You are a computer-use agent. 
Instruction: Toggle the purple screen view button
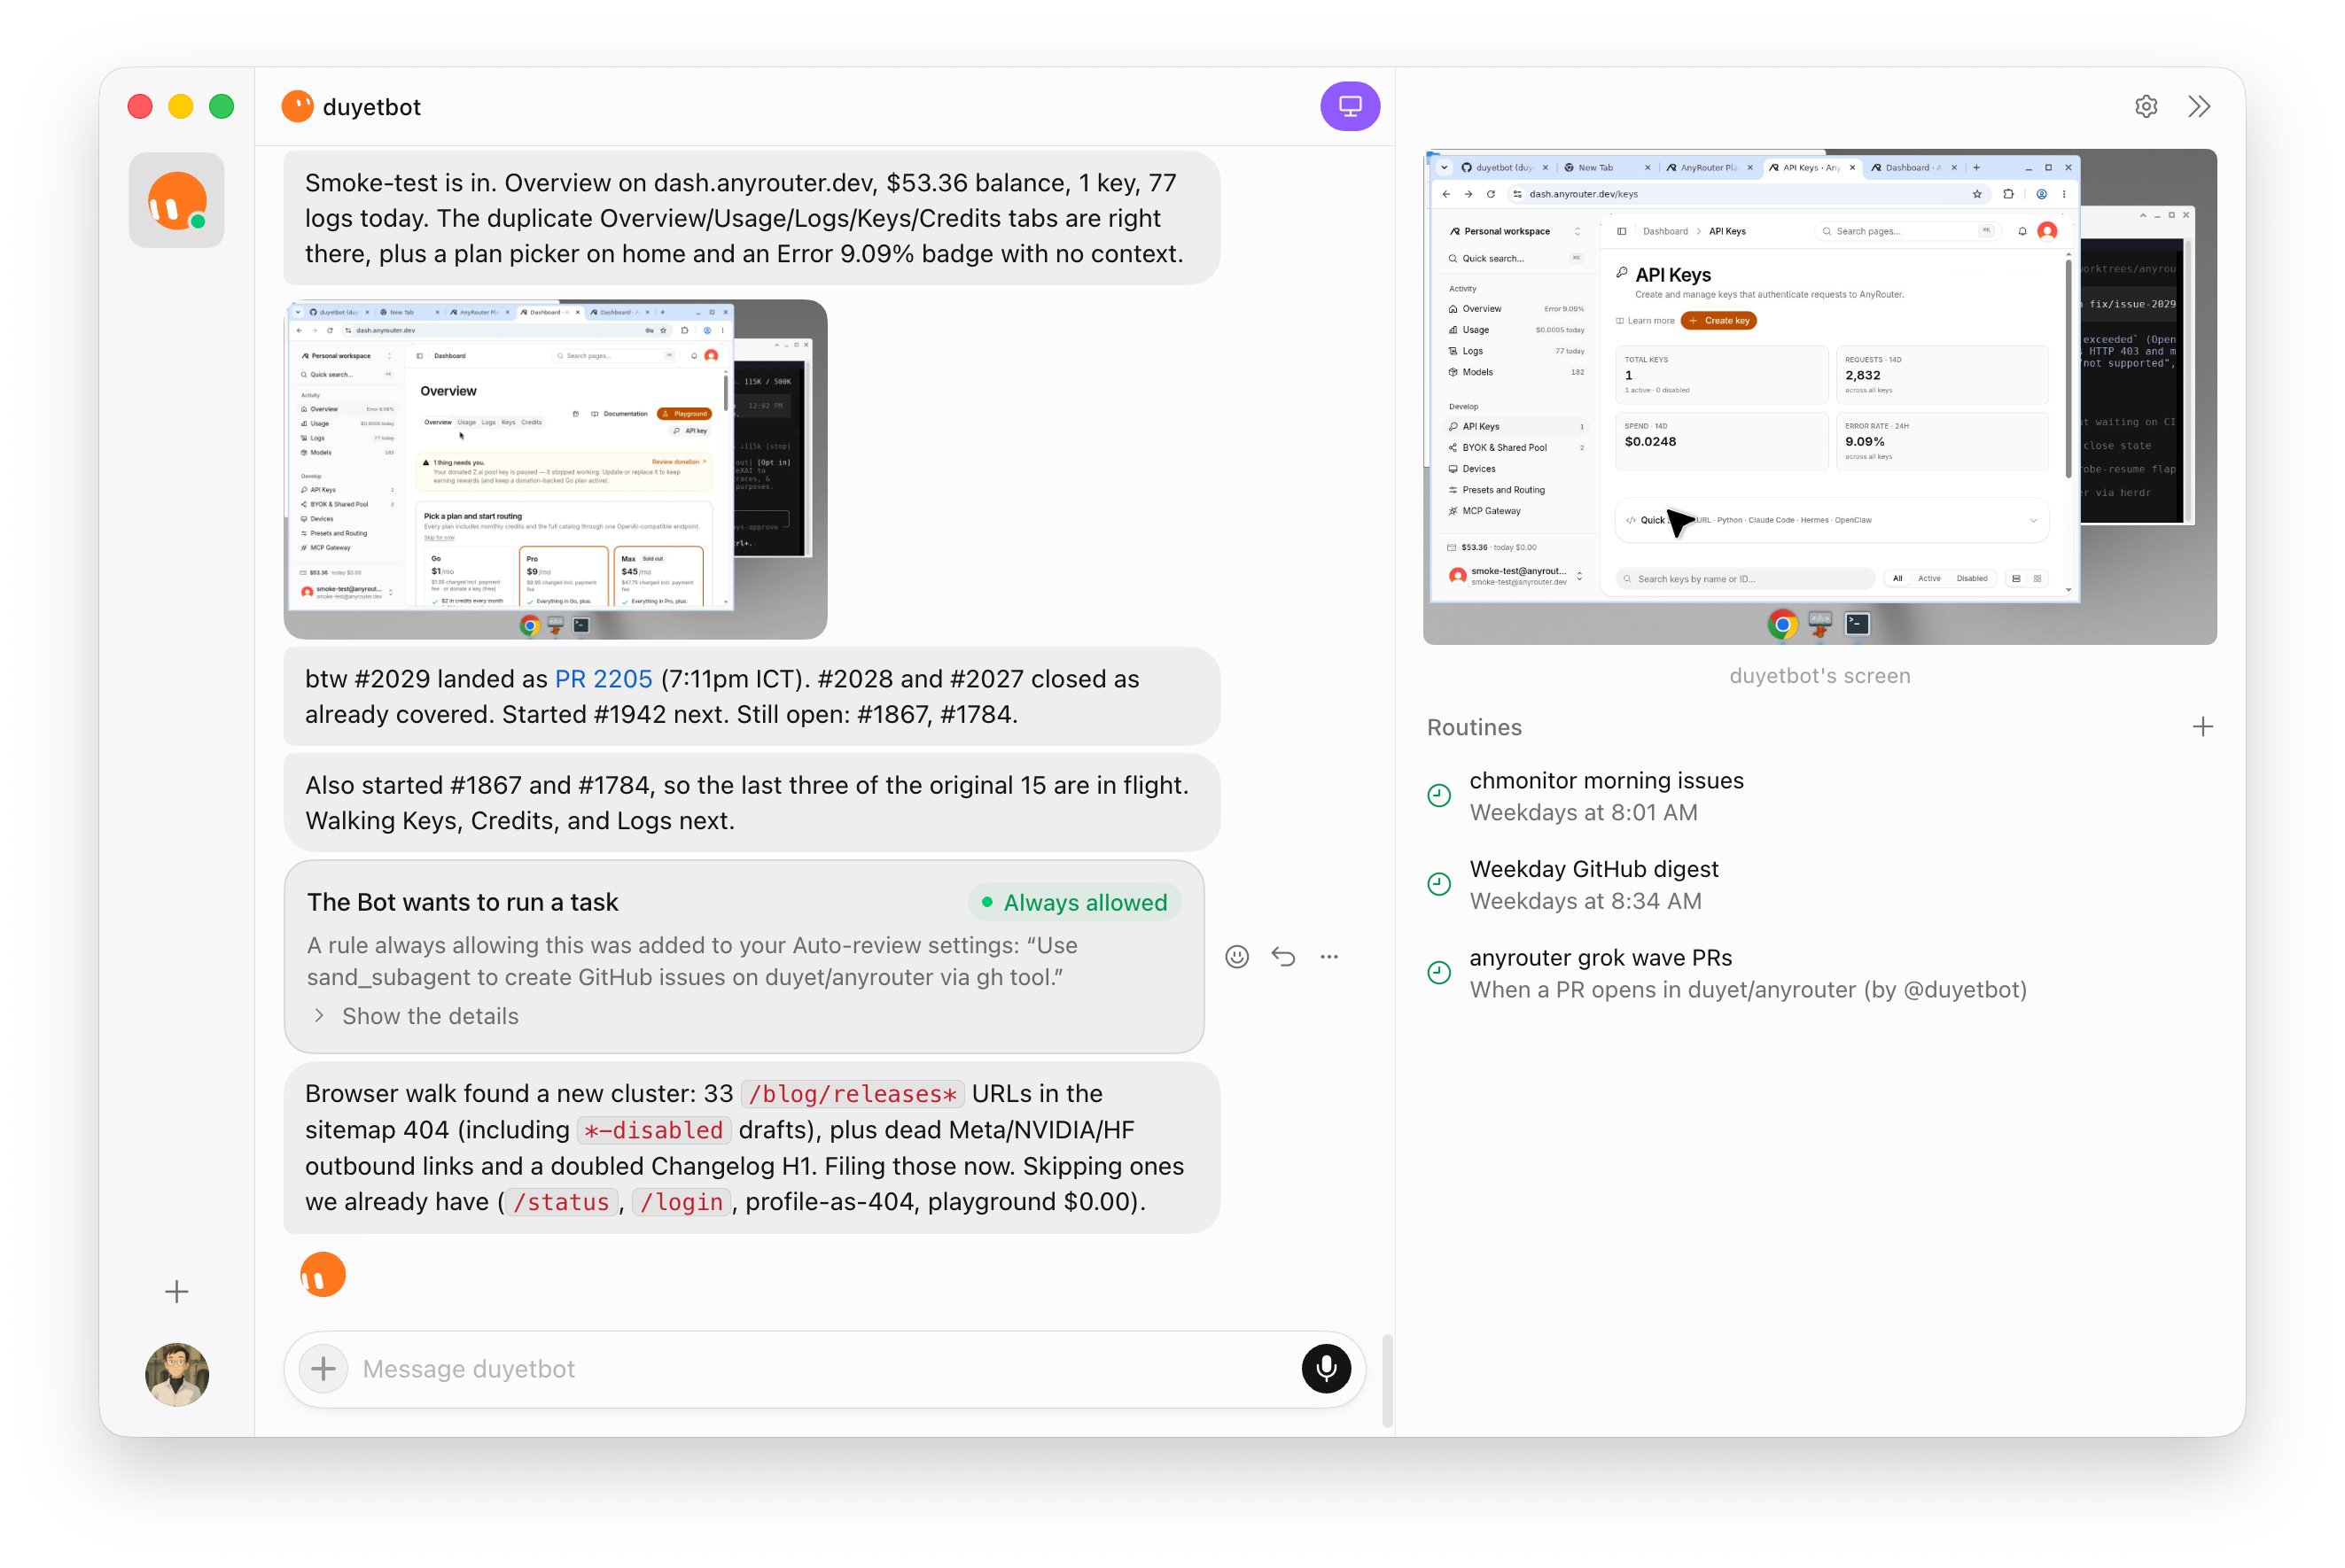click(1350, 106)
